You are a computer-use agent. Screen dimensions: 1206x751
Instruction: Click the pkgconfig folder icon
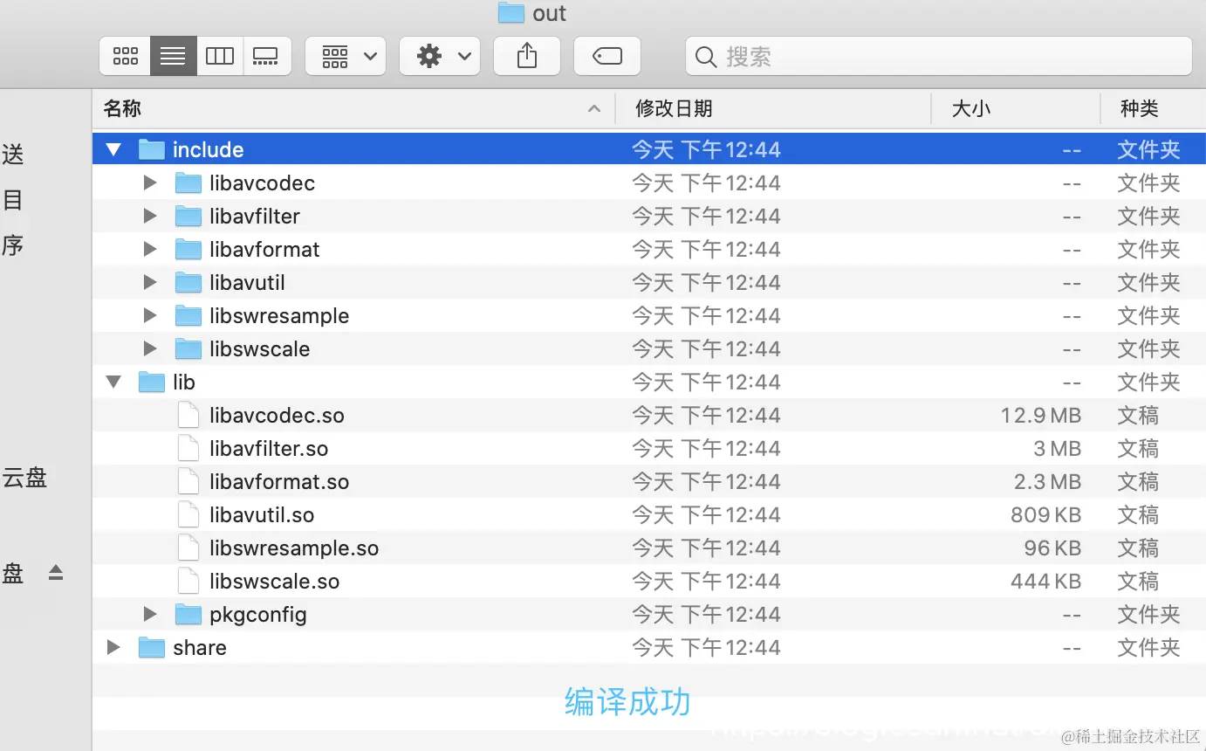(188, 614)
